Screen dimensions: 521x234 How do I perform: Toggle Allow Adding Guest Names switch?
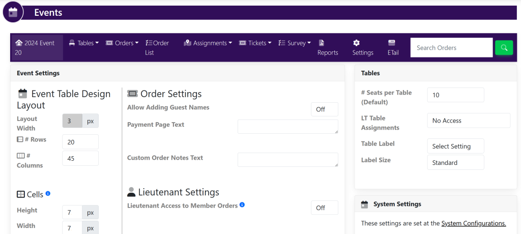coord(324,109)
